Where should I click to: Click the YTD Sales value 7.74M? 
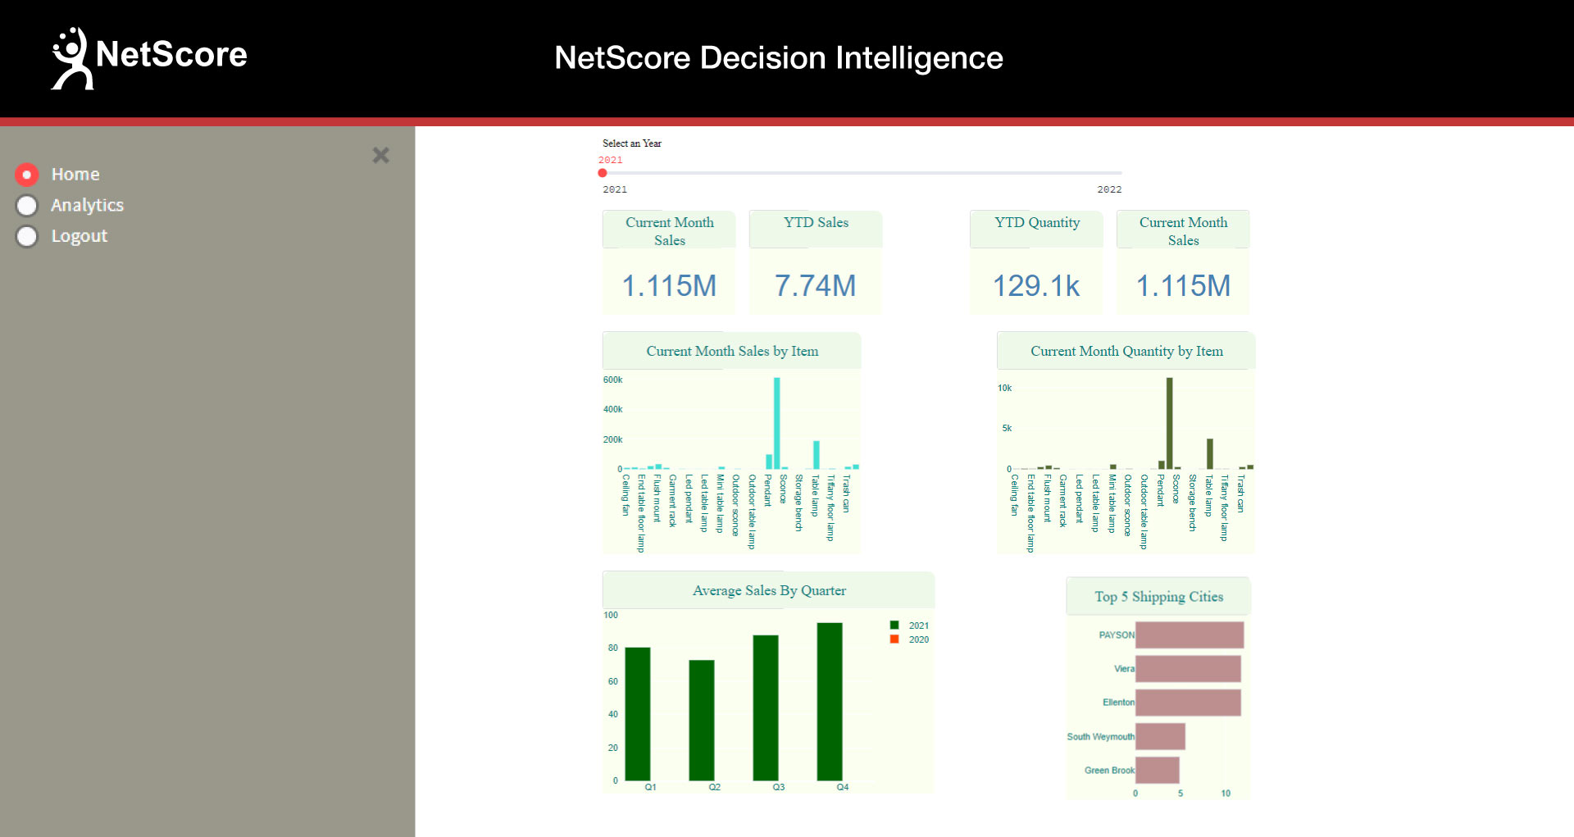[x=816, y=285]
